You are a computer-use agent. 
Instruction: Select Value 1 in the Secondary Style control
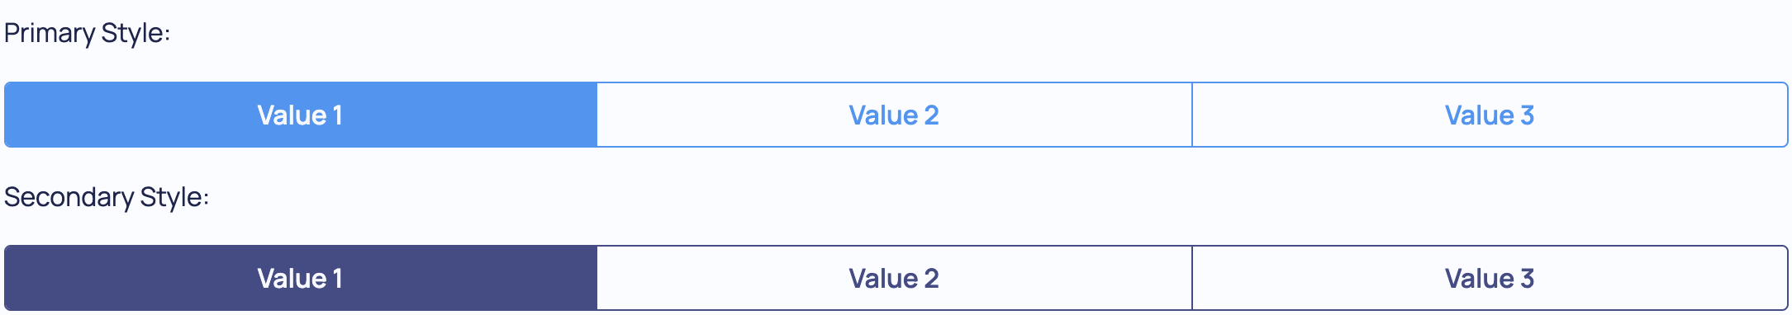[x=301, y=278]
